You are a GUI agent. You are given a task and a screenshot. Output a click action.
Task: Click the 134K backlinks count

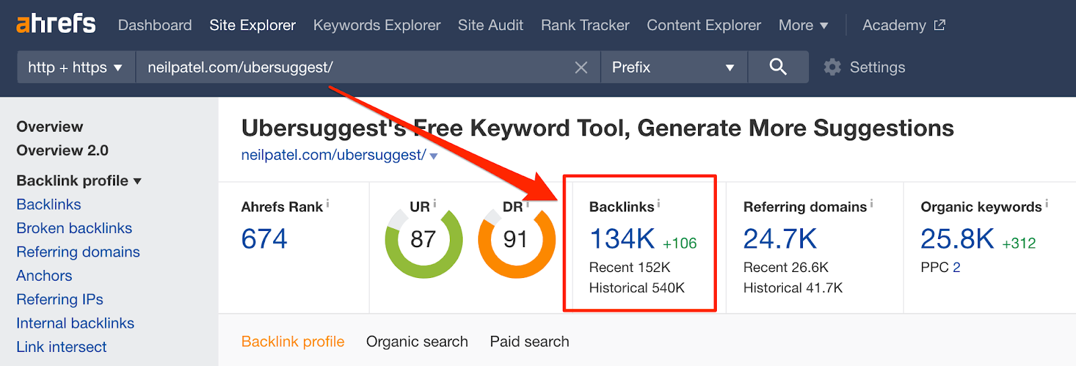pos(622,239)
